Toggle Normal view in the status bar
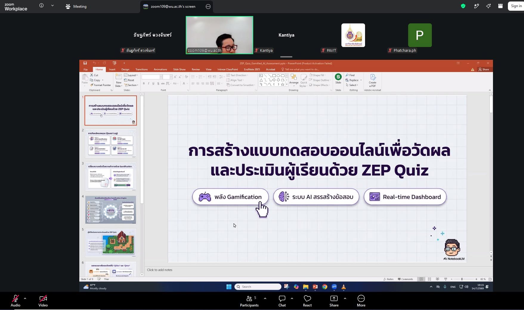The width and height of the screenshot is (524, 310). coord(421,279)
